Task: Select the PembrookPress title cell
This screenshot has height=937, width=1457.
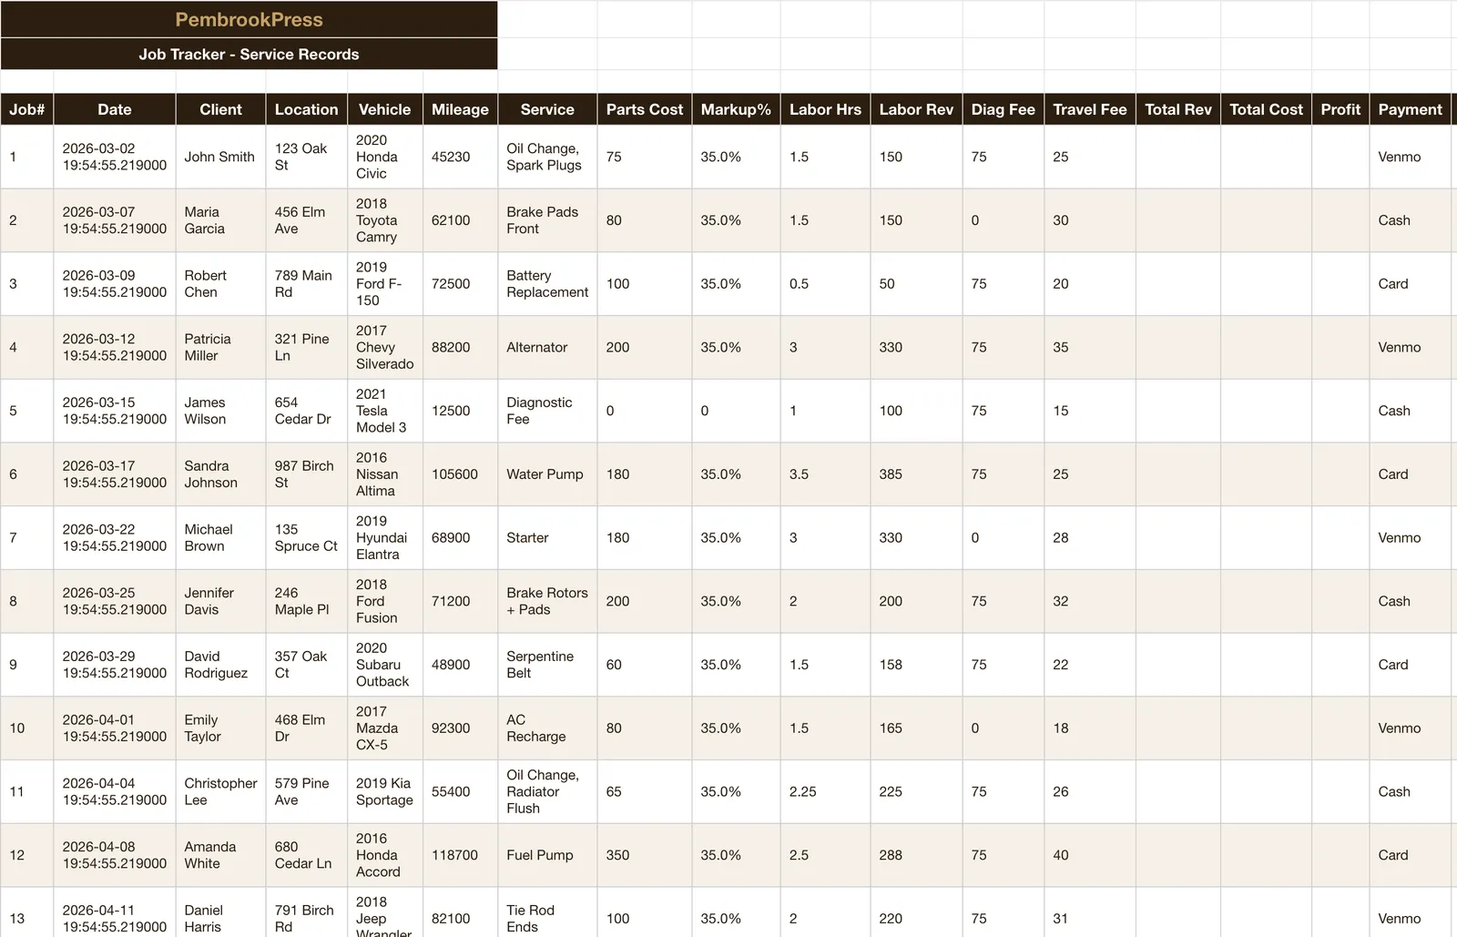Action: click(x=249, y=19)
